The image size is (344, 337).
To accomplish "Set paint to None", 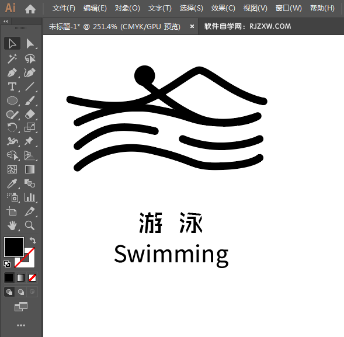I will click(33, 278).
